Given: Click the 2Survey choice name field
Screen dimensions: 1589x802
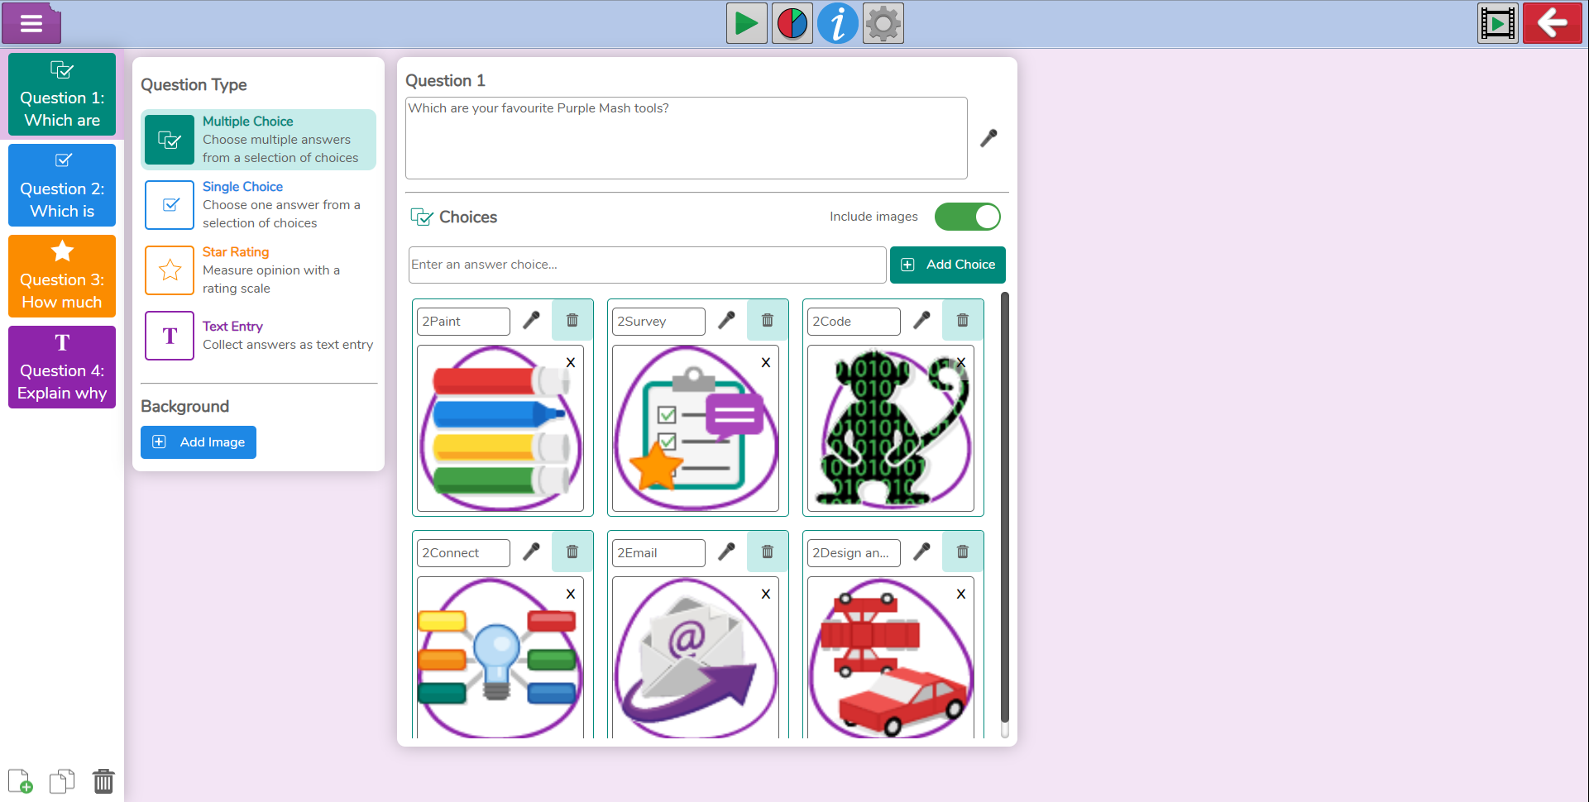Looking at the screenshot, I should click(658, 321).
